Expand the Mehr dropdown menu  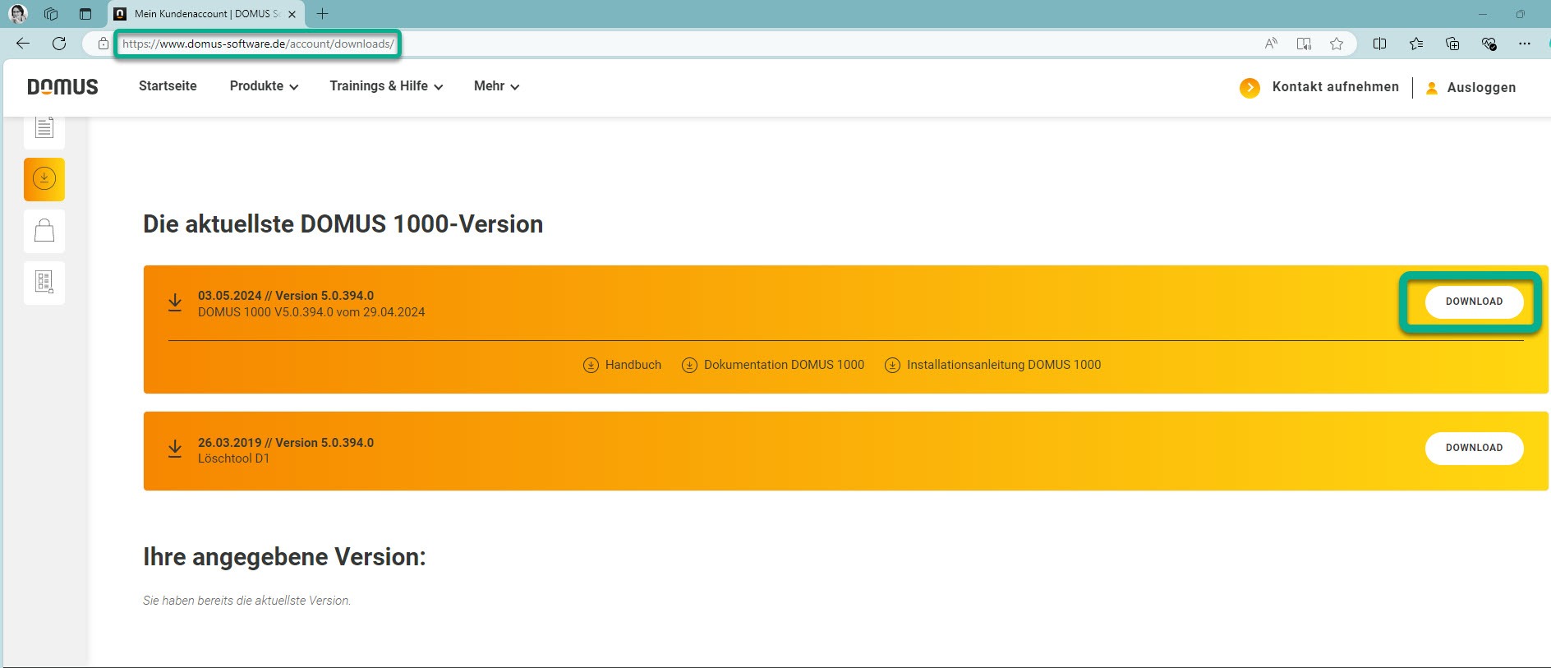(x=496, y=86)
